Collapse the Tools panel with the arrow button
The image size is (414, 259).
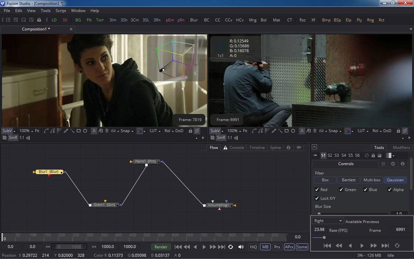pyautogui.click(x=314, y=147)
